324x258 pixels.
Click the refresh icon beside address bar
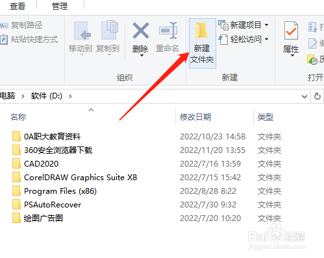pos(318,96)
